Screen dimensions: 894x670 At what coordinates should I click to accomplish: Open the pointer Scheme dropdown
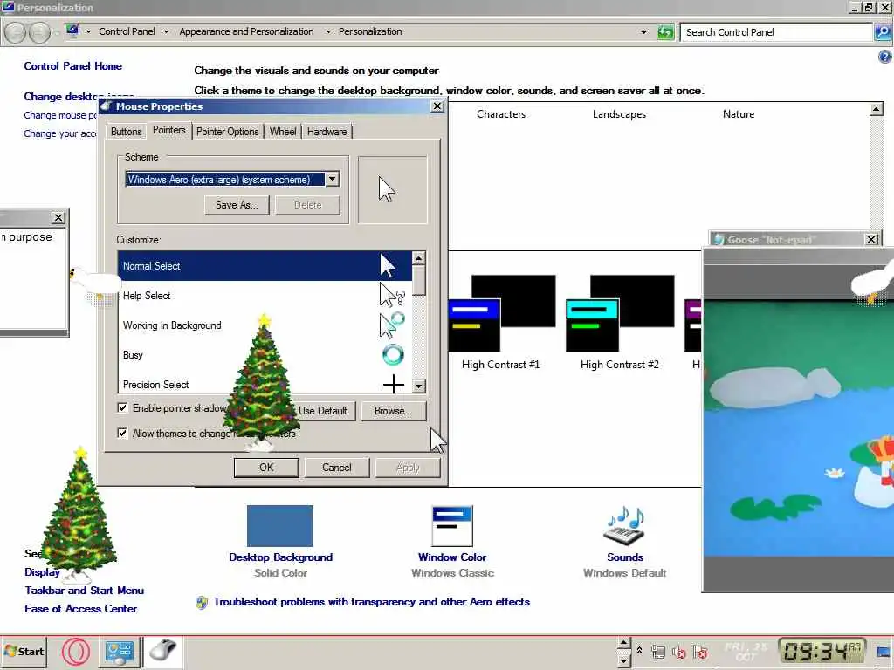(332, 180)
